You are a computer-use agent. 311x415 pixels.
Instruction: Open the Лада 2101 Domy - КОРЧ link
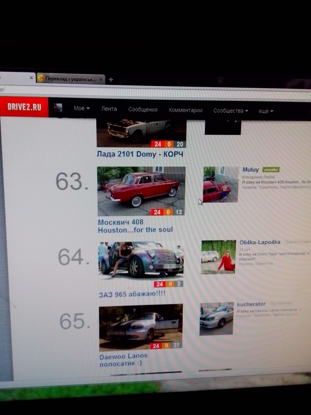[x=140, y=154]
